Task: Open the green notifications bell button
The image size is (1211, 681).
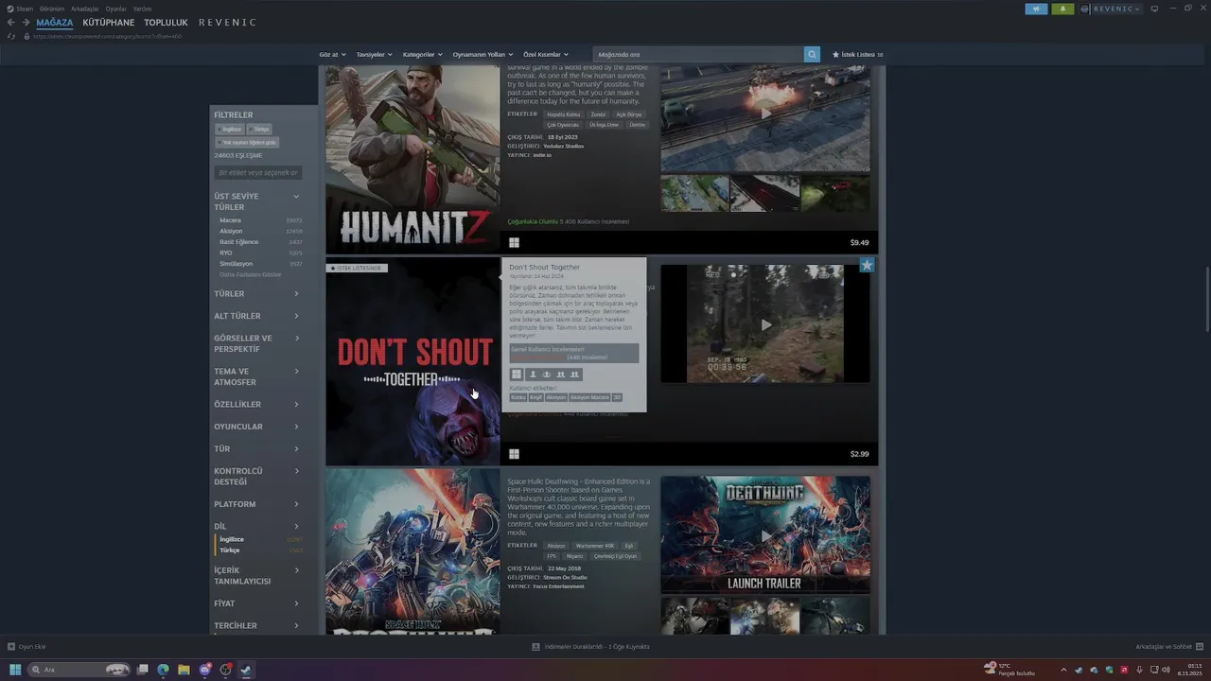Action: coord(1062,9)
